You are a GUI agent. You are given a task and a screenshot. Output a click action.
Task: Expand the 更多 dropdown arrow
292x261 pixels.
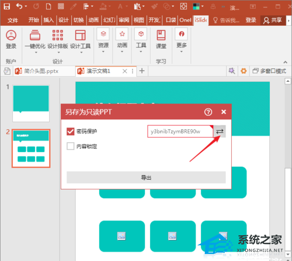click(182, 51)
